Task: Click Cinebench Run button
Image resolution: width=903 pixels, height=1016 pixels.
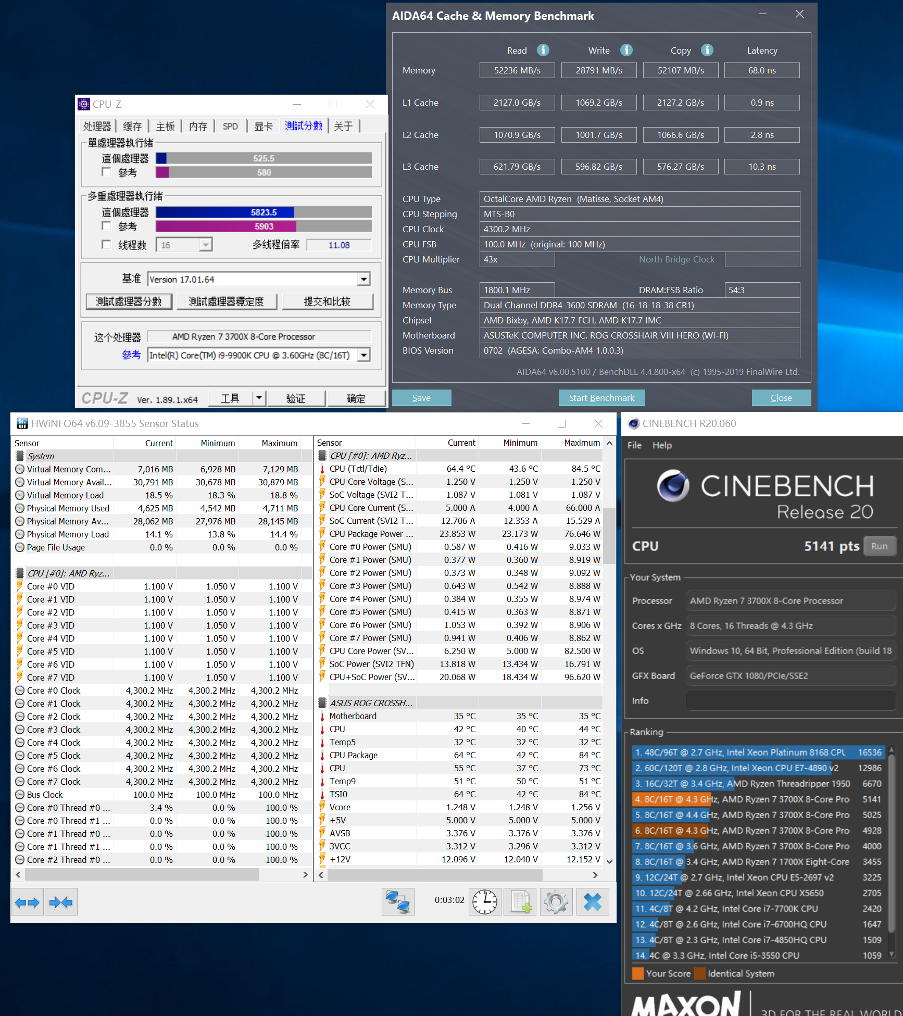Action: [880, 546]
